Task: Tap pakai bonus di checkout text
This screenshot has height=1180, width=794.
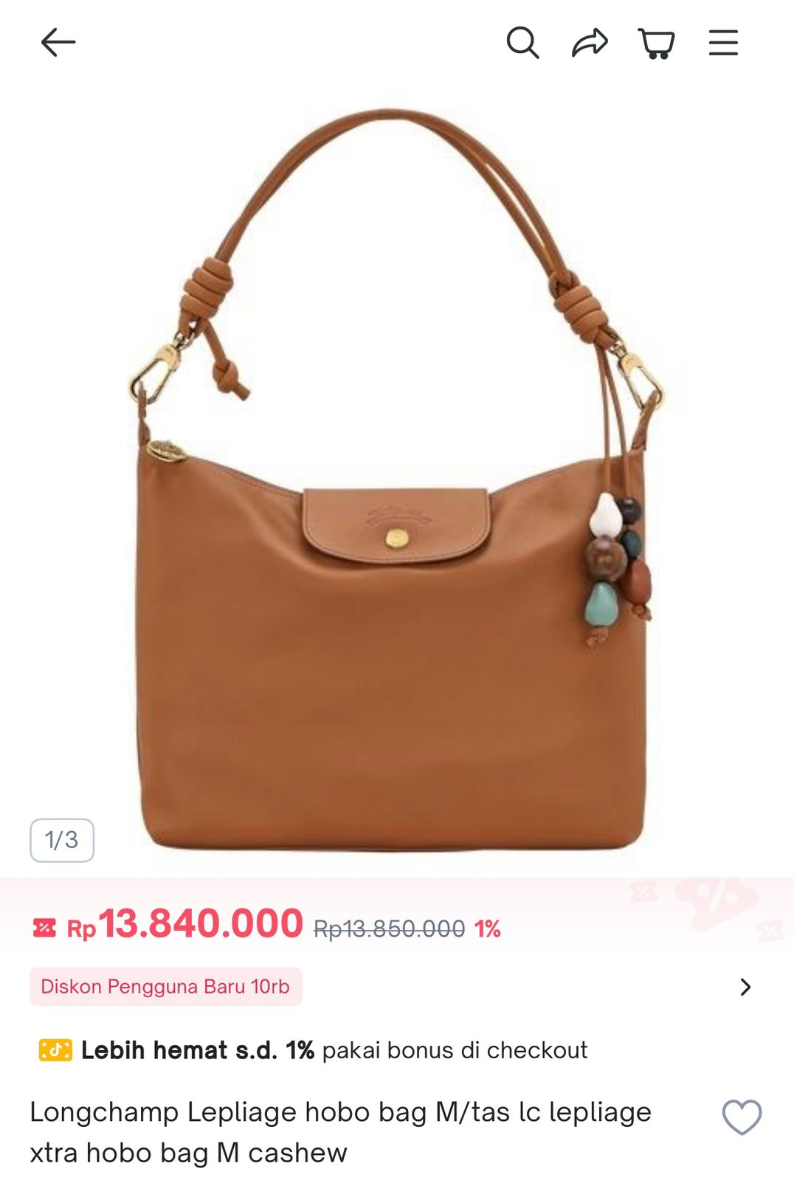Action: point(455,1049)
